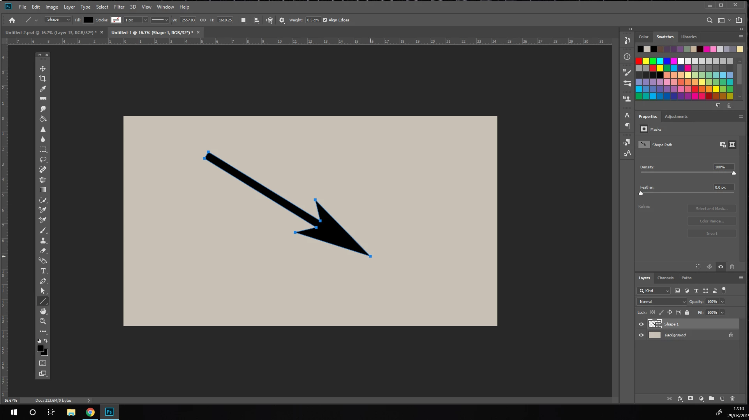749x420 pixels.
Task: Open the arrowheads gear settings
Action: 282,20
